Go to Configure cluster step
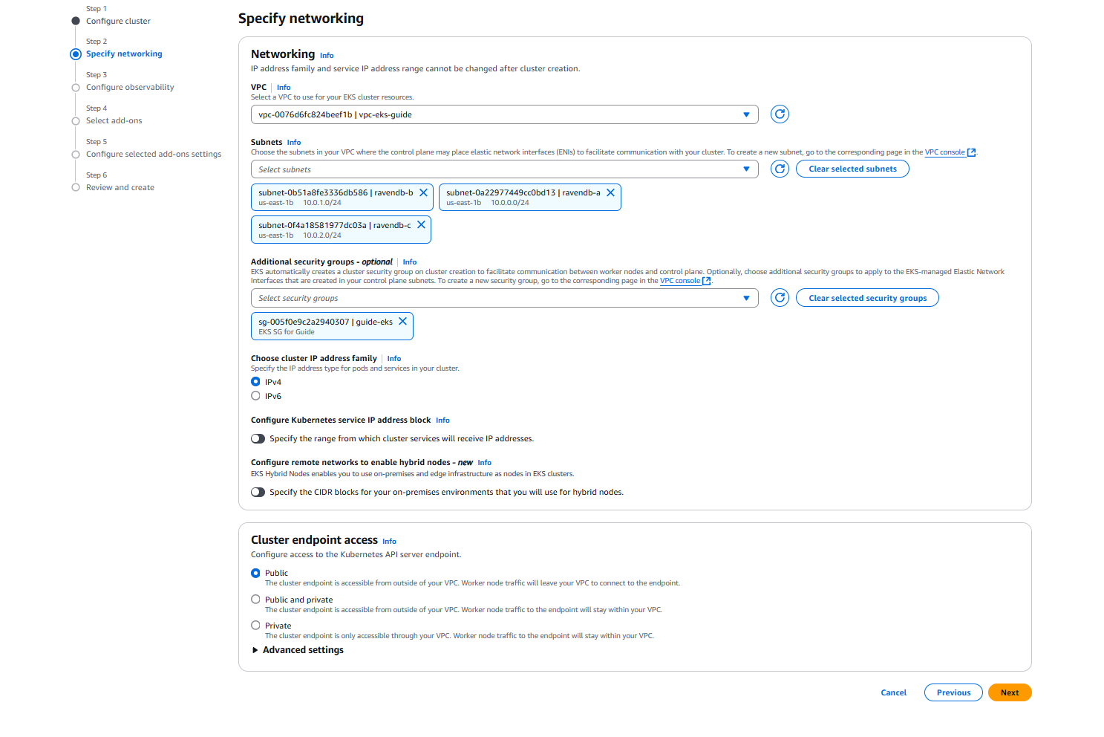 point(118,21)
